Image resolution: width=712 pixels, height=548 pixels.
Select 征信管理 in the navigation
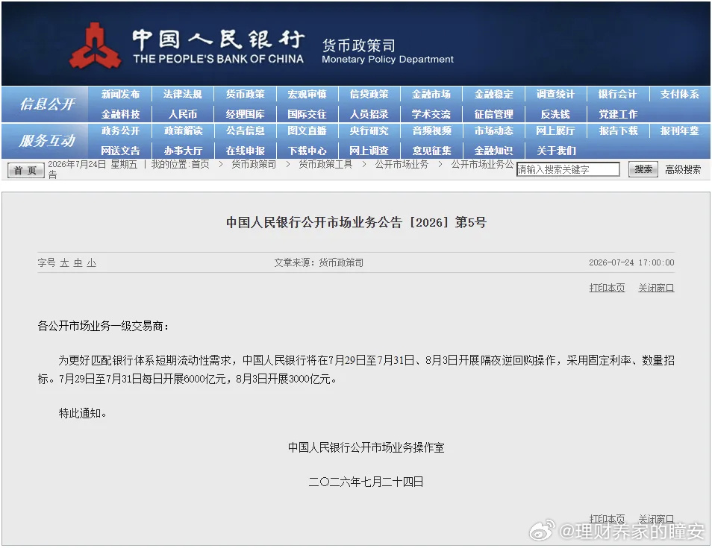493,114
